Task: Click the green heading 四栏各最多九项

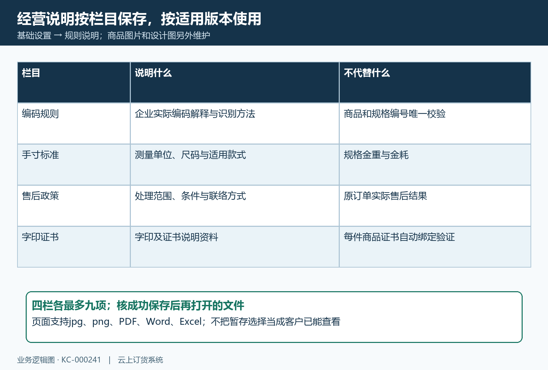Action: 138,305
